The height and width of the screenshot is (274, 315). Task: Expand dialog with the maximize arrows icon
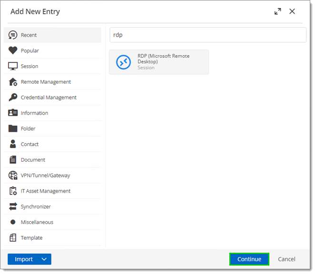click(x=278, y=11)
